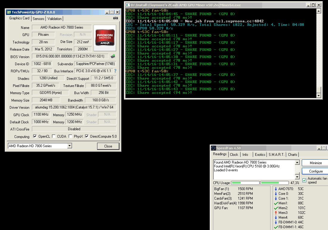Image resolution: width=328 pixels, height=230 pixels.
Task: Click the green checkmark beside Mem1
Action: coord(276,203)
